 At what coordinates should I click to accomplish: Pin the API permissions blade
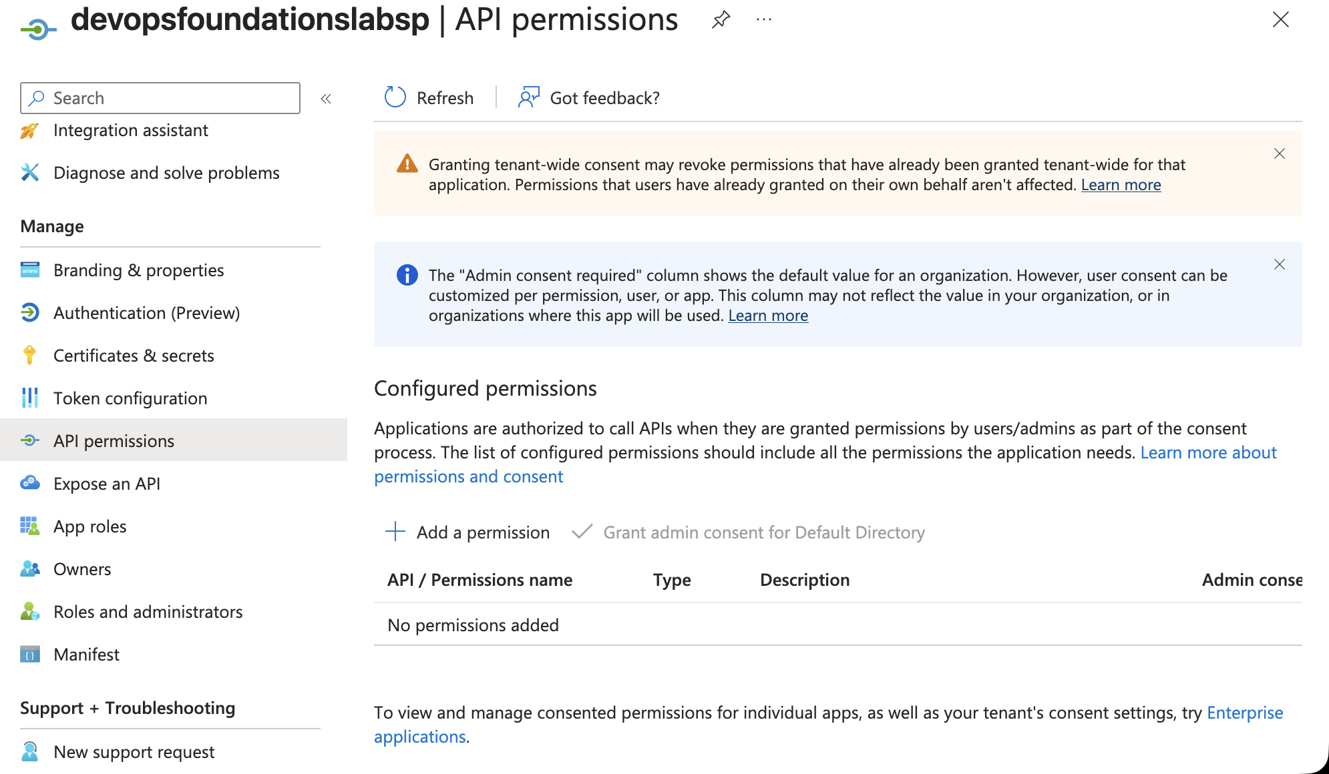click(721, 20)
